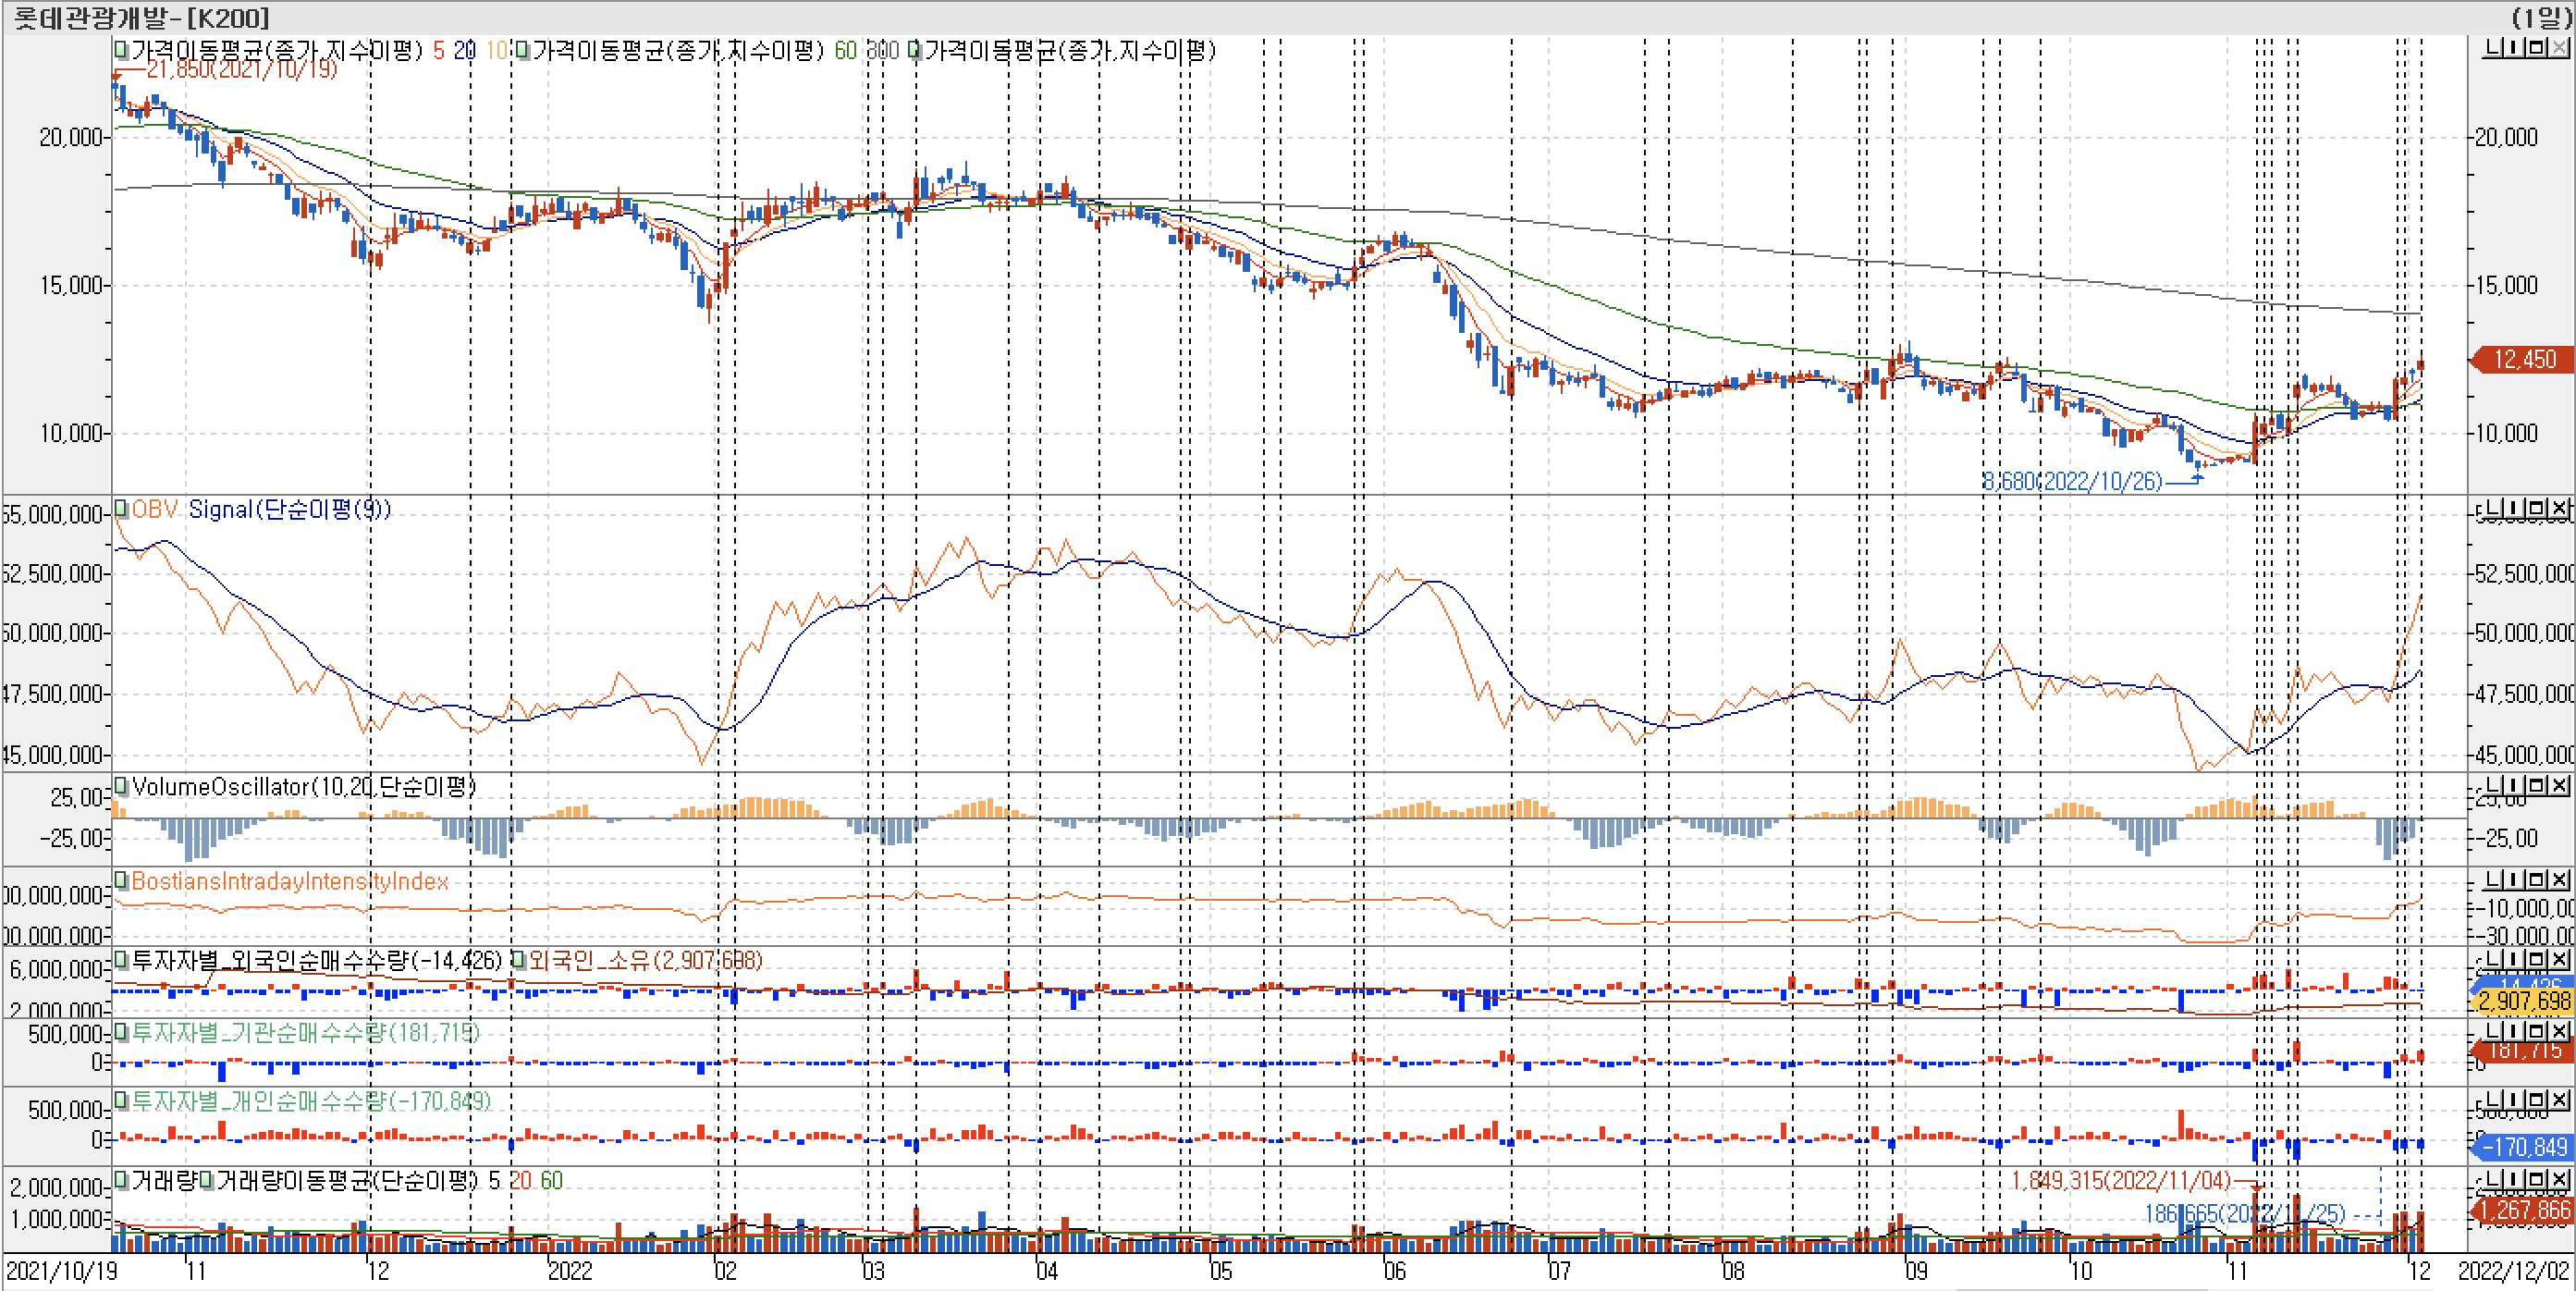Maximize the 개인순매수수량 panel

2537,1100
